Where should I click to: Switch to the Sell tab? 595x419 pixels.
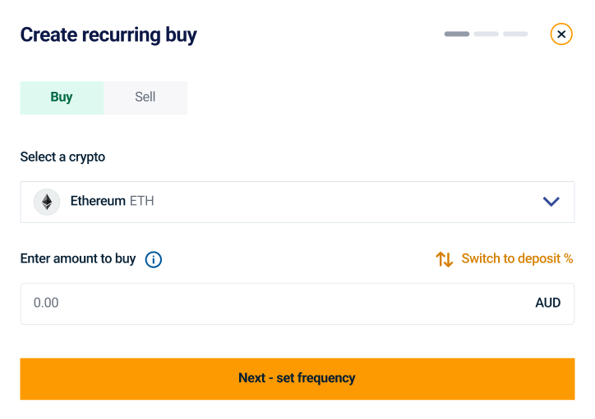145,97
